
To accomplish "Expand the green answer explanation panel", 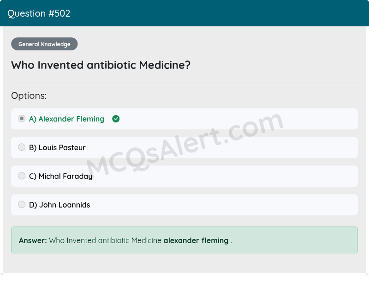I will point(184,240).
